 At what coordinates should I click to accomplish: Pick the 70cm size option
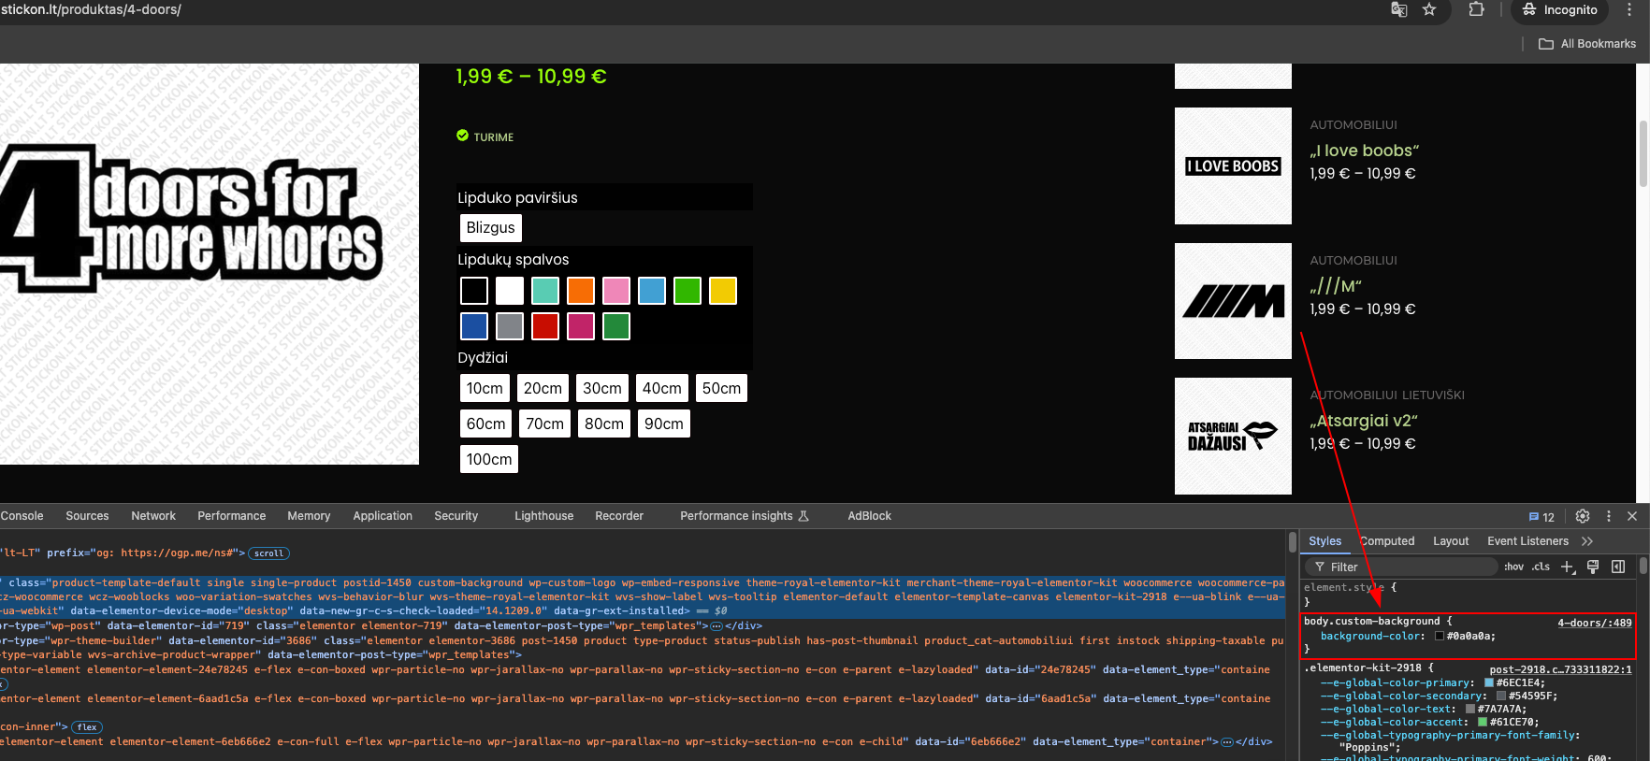(x=544, y=424)
